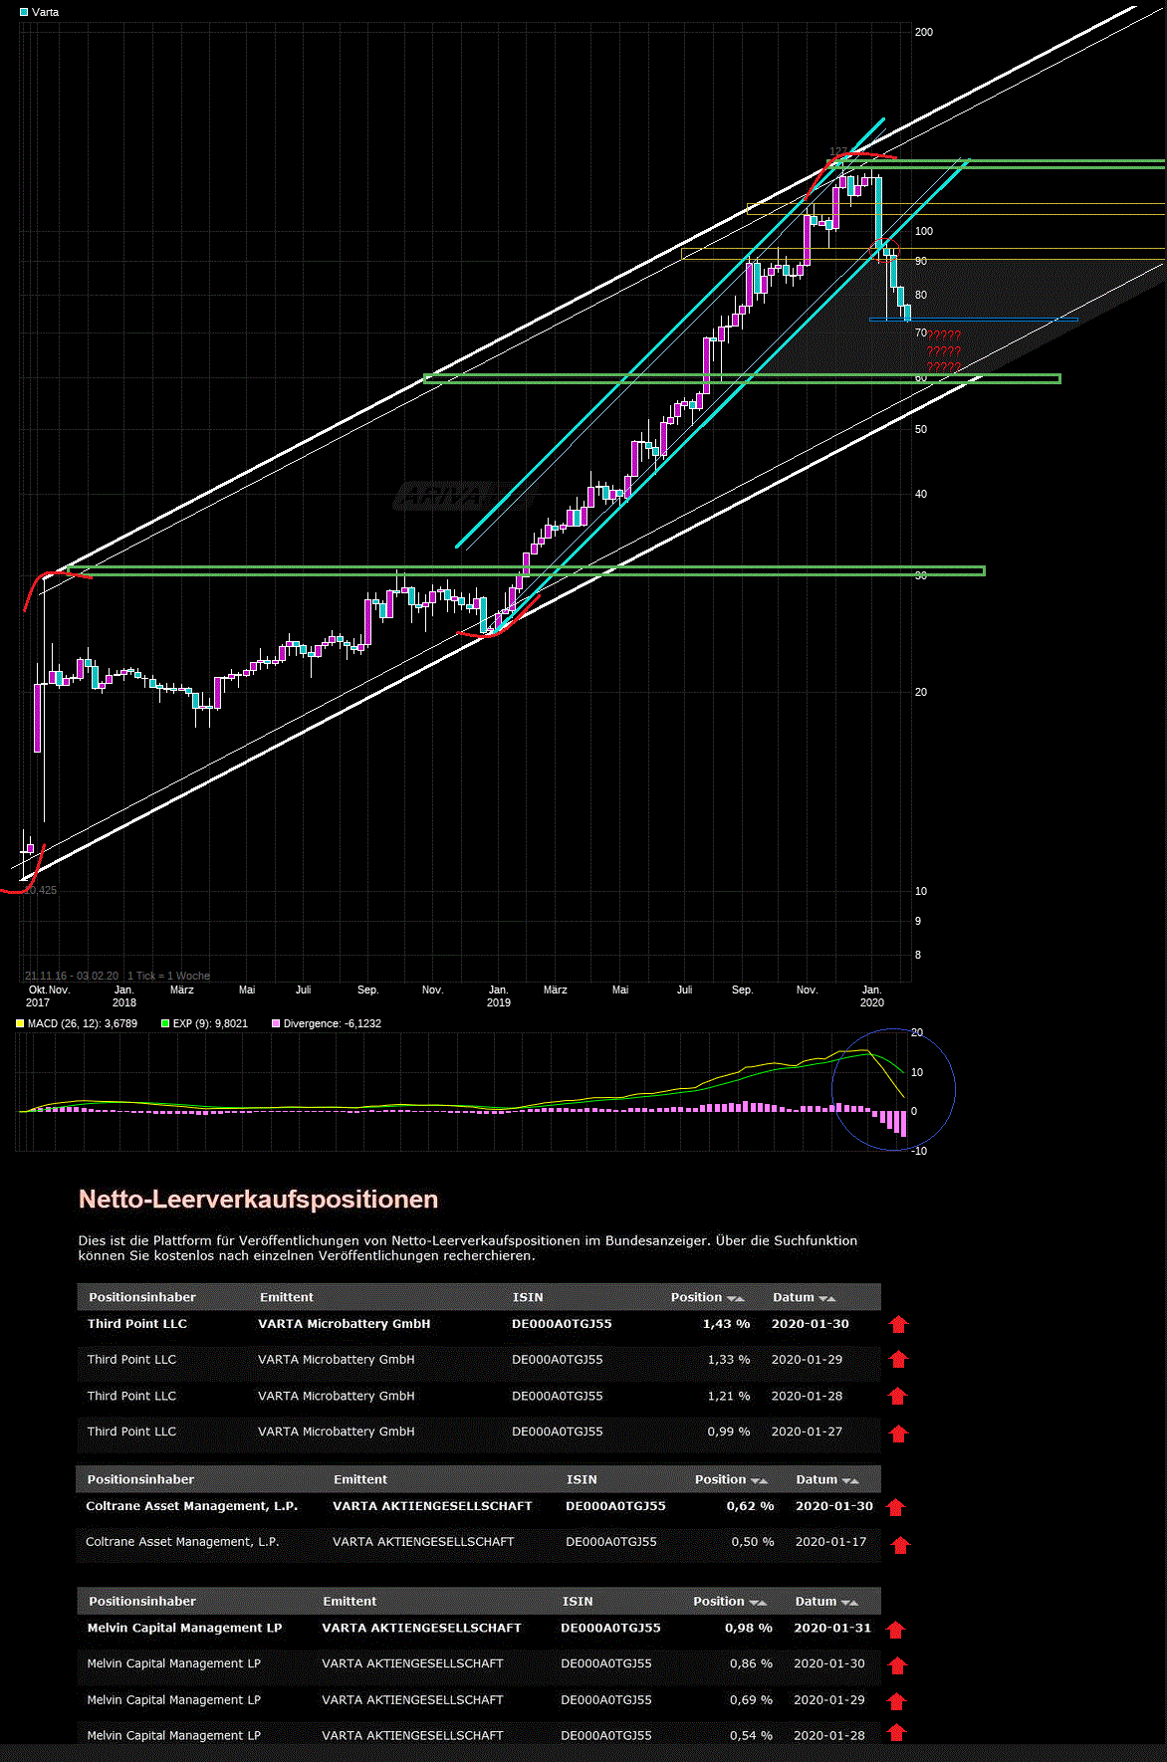This screenshot has height=1762, width=1167.
Task: Click the pink Divergence legend swatch
Action: 276,1023
